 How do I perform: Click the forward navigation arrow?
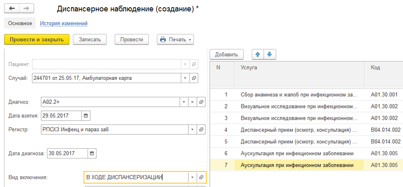[x=26, y=9]
